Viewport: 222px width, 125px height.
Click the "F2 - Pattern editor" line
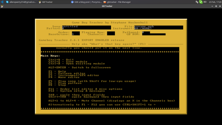(x=67, y=73)
